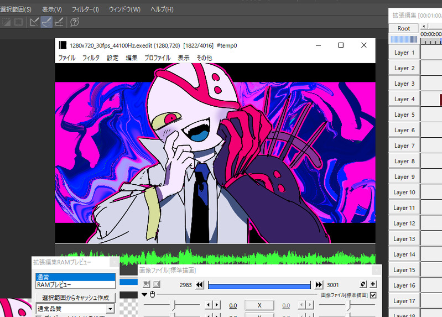Open the 表示(V) menu in Clip Studio

(52, 9)
